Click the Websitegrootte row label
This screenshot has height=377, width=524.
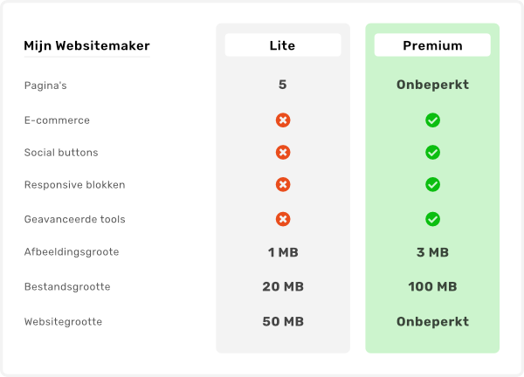click(63, 322)
